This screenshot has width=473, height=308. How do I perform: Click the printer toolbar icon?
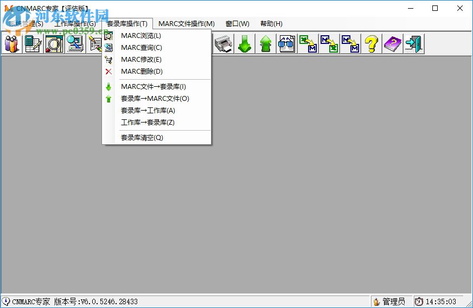pyautogui.click(x=223, y=44)
